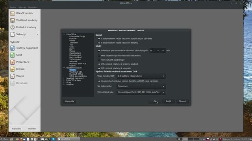
Task: Select Vlastnosti VBA tree item
Action: (x=76, y=72)
